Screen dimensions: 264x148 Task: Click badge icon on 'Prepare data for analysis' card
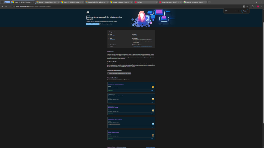coord(153,99)
